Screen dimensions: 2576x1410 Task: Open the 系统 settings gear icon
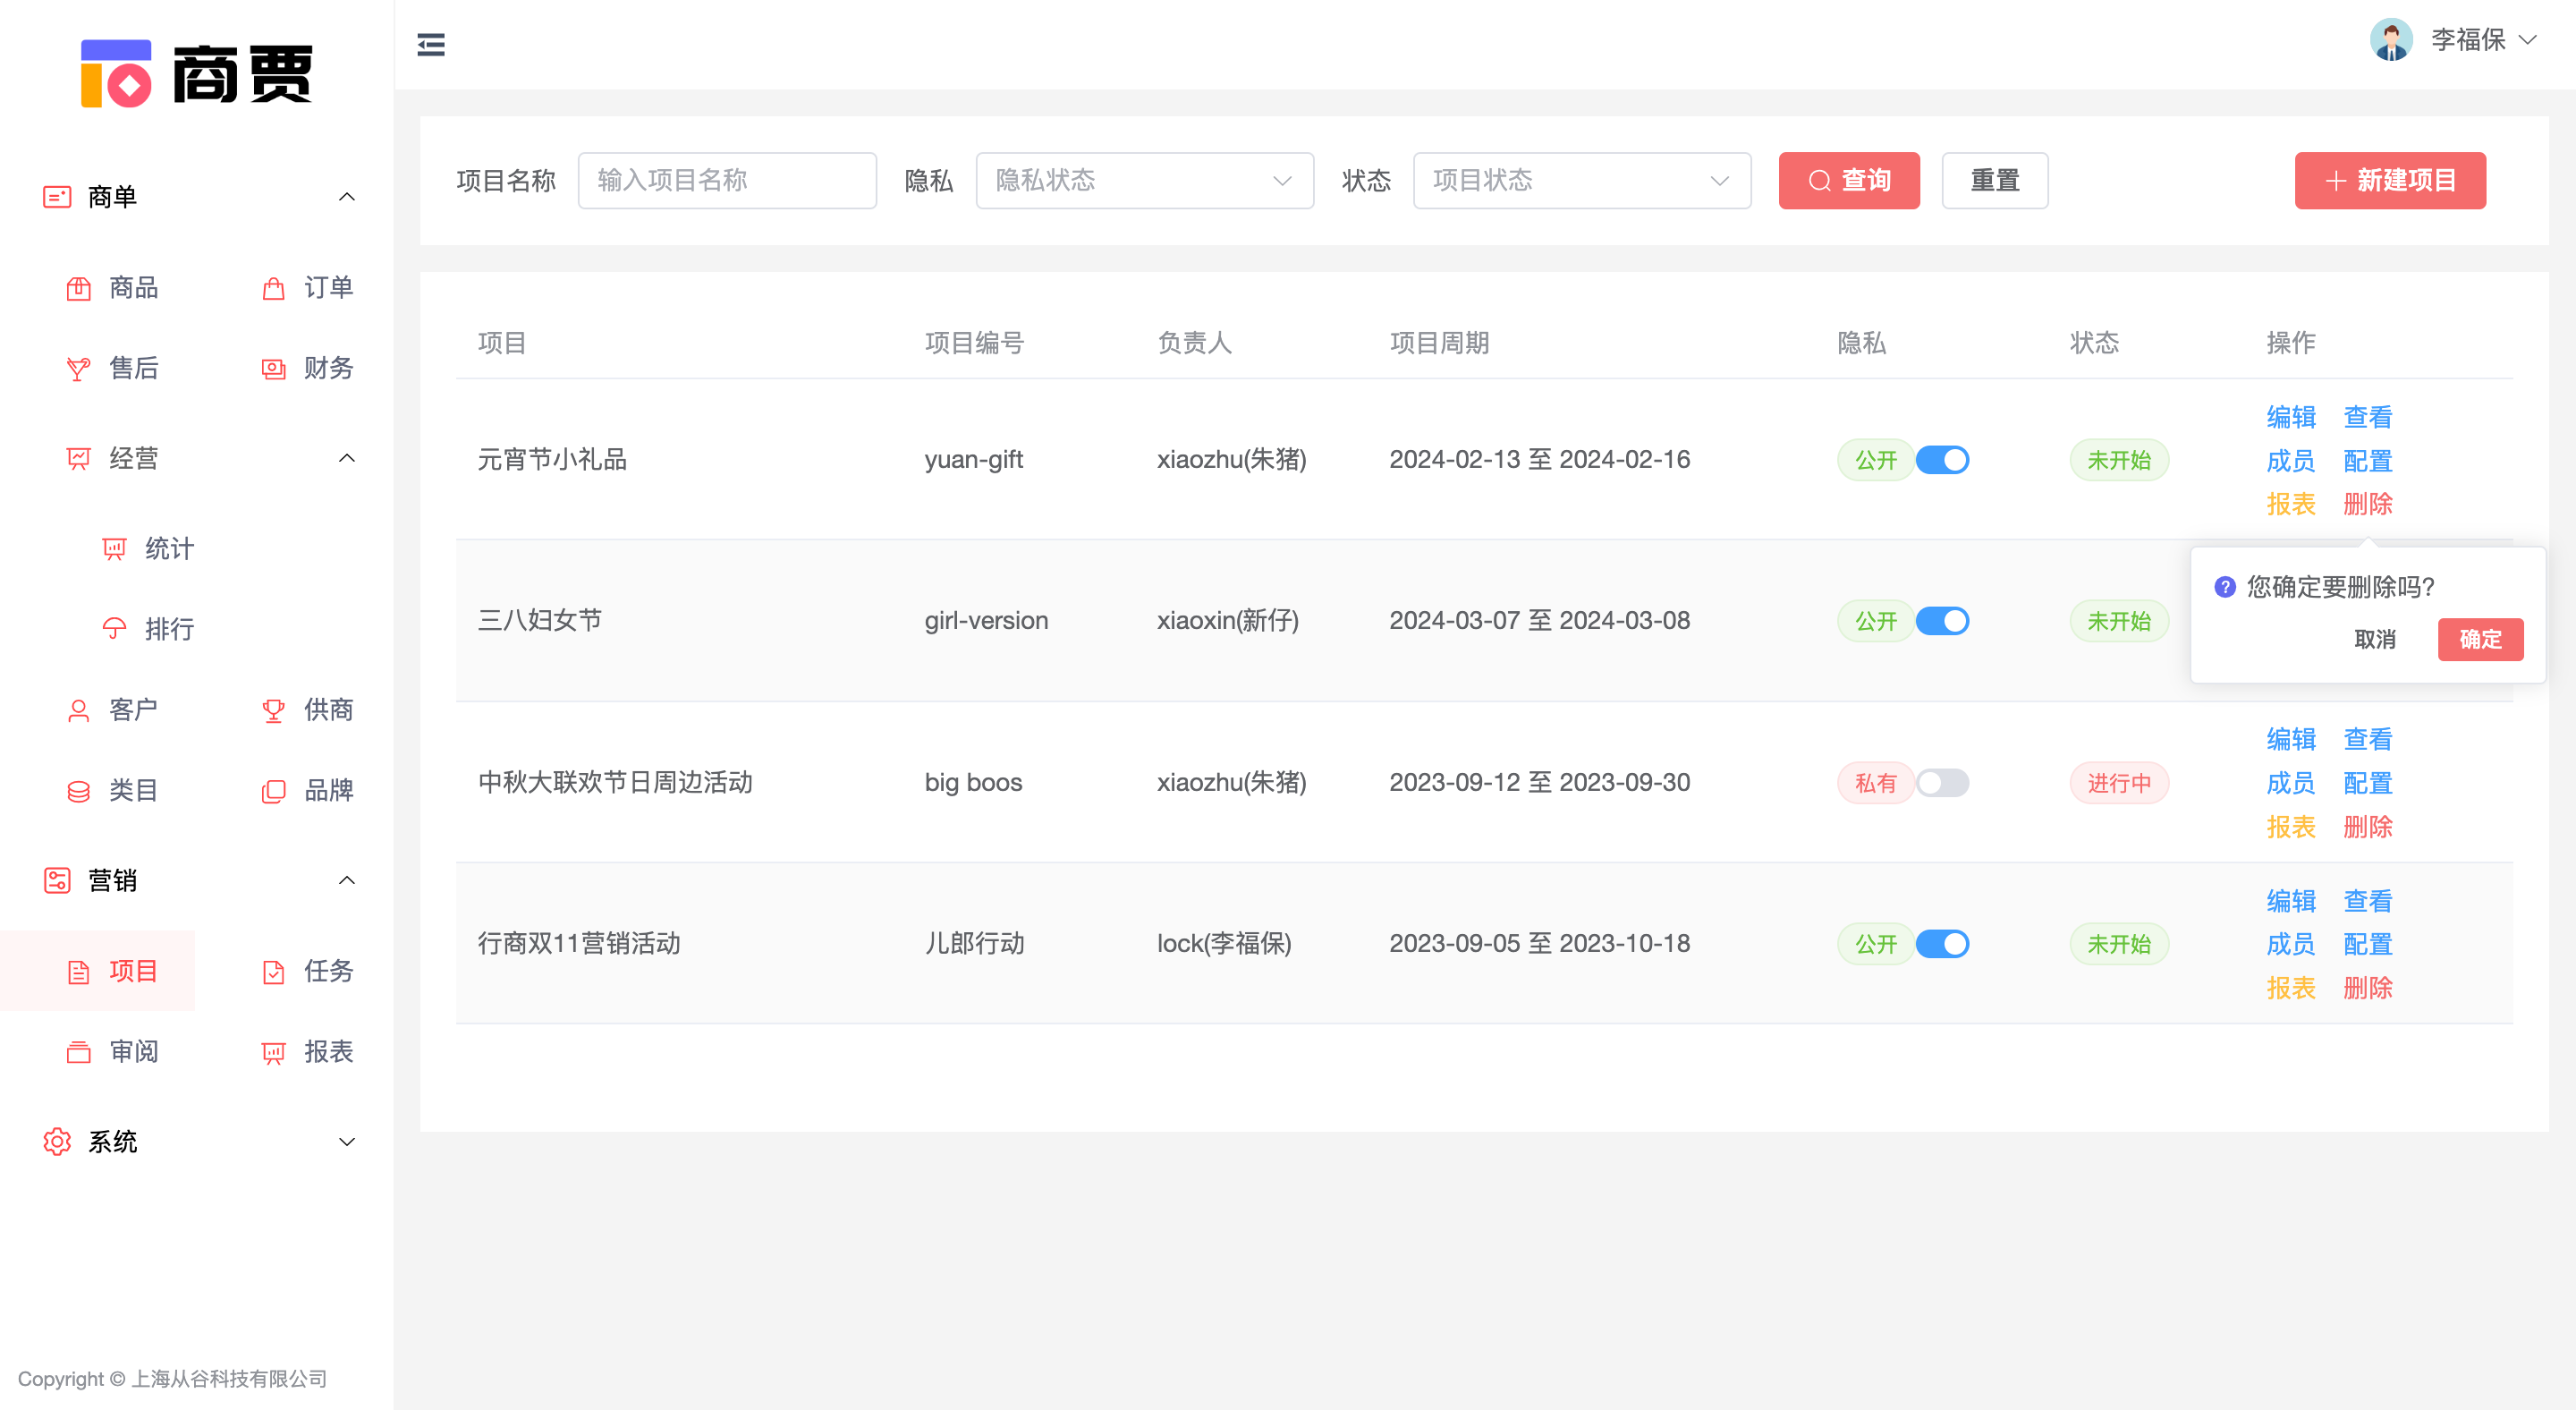[57, 1141]
